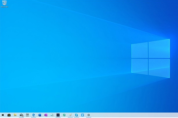The height and width of the screenshot is (118, 178).
Task: Open the dark navy square taskbar app
Action: (x=58, y=115)
